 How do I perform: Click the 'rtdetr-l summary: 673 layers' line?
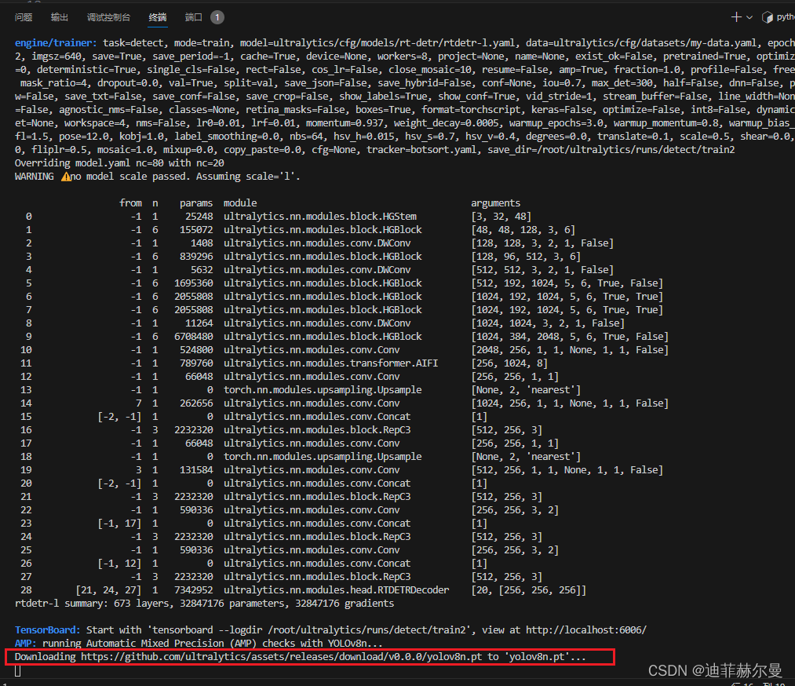coord(204,604)
